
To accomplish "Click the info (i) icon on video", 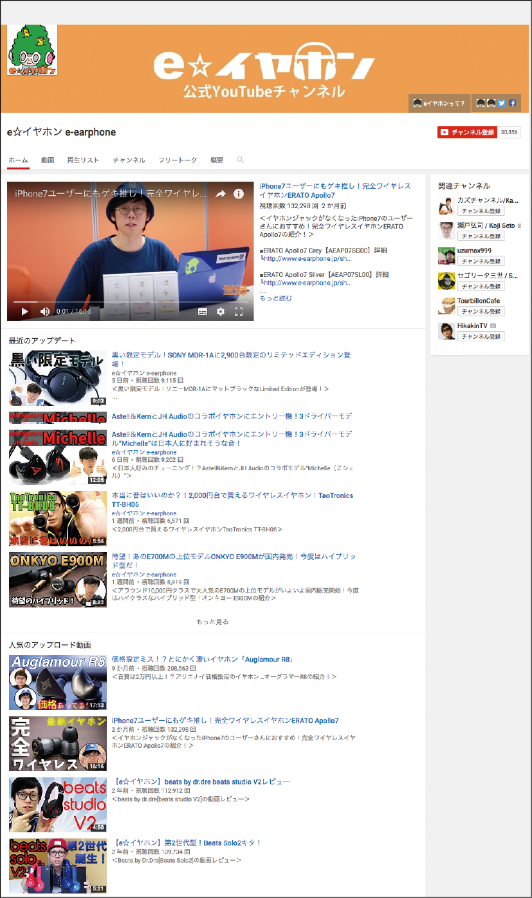I will tap(239, 193).
